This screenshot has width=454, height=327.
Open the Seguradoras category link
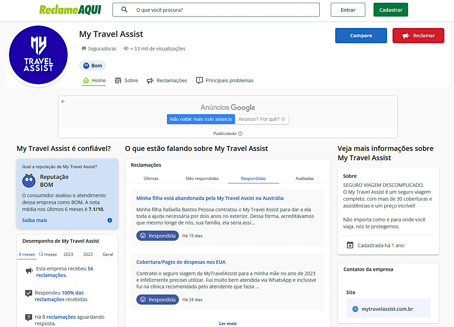102,49
